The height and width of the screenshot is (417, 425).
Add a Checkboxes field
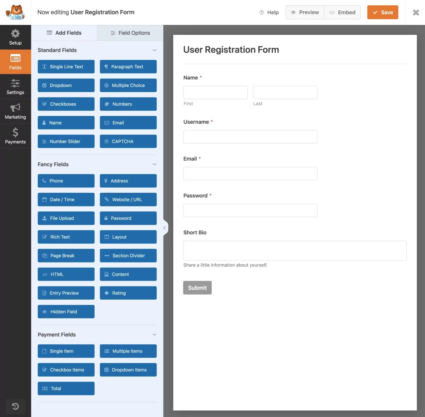(66, 104)
